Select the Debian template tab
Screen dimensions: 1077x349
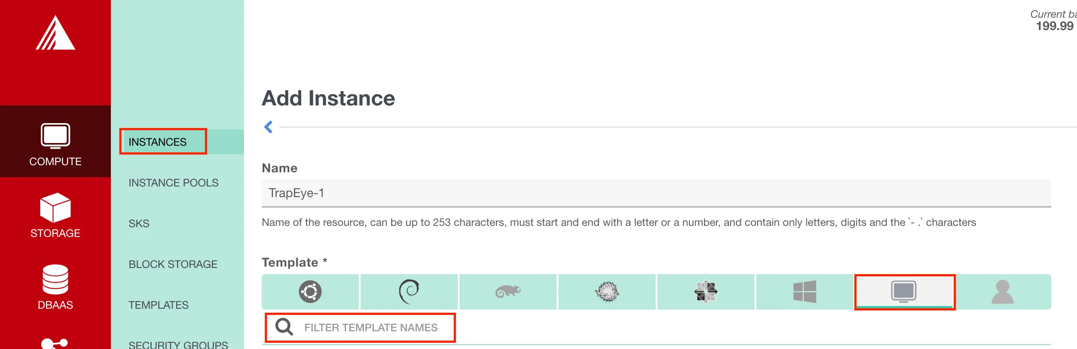click(409, 292)
